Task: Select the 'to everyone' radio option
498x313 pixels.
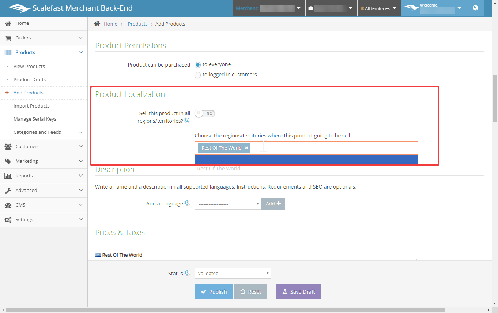Action: point(197,65)
